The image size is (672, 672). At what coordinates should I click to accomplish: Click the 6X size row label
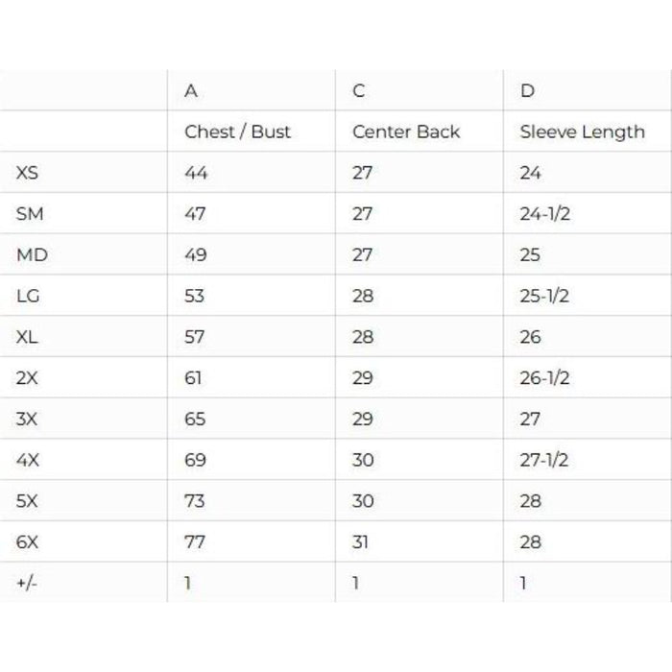click(28, 541)
